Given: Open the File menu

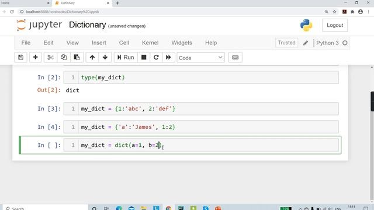Looking at the screenshot, I should pos(26,43).
